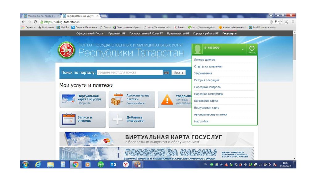316x177 pixels.
Task: Open Президент РТ link in top navigation
Action: pyautogui.click(x=117, y=33)
